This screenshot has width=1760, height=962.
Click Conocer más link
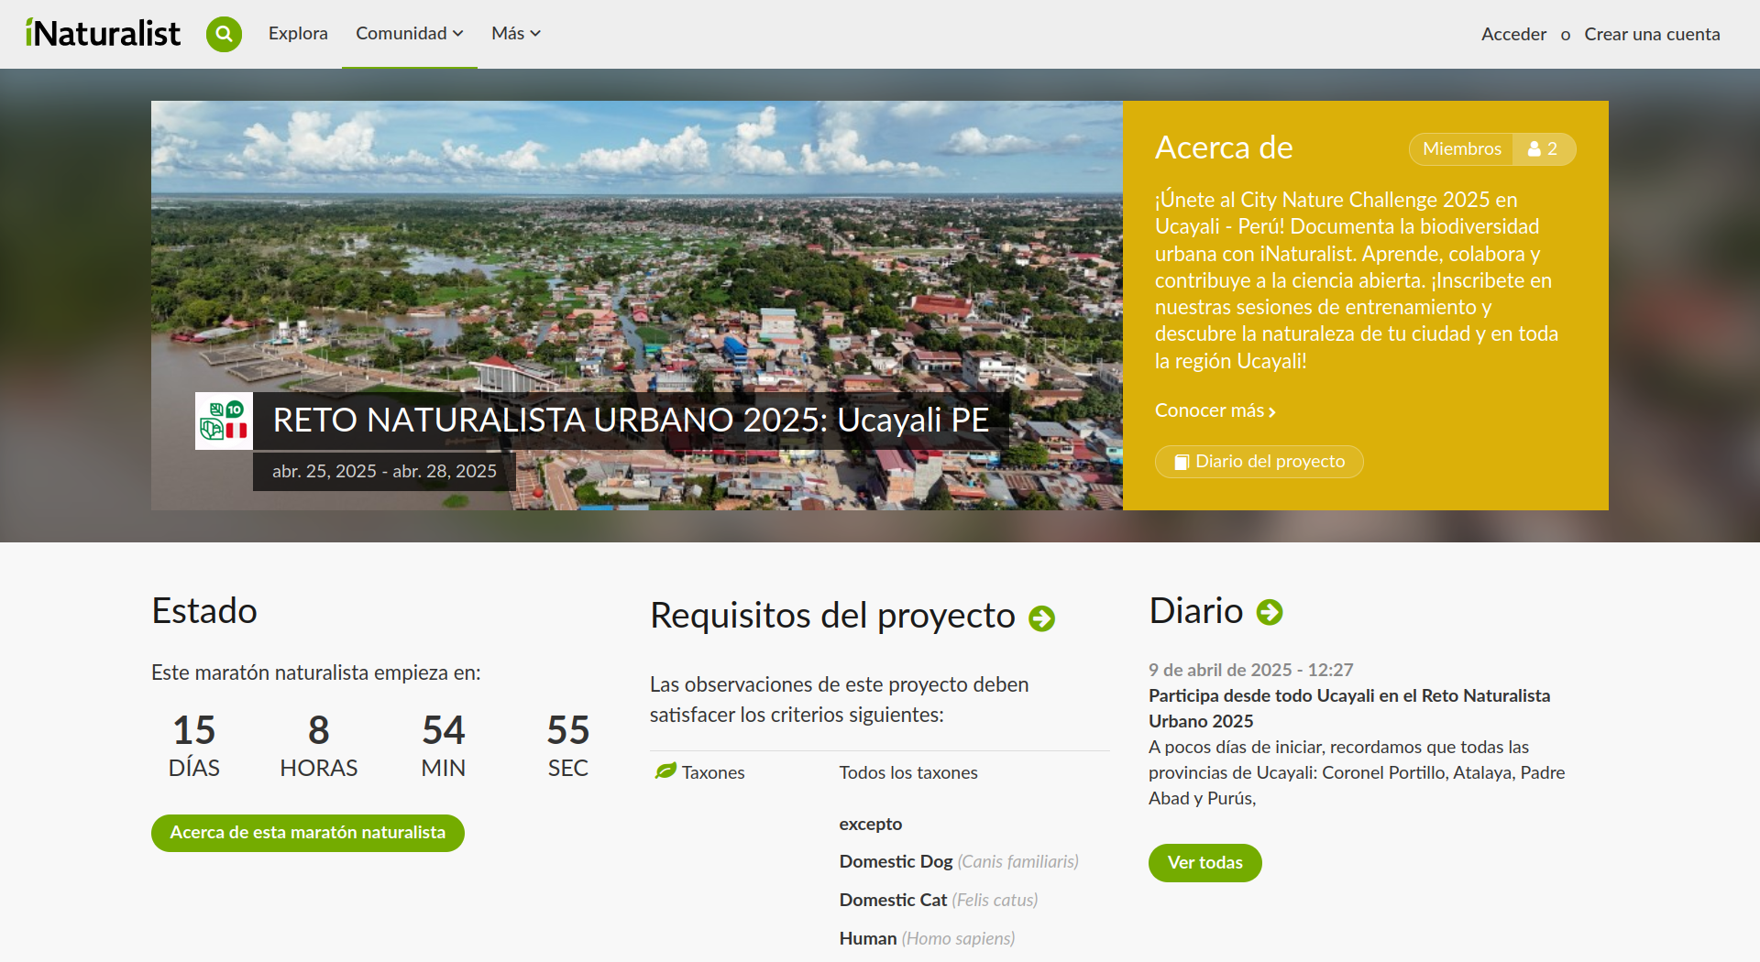tap(1215, 410)
